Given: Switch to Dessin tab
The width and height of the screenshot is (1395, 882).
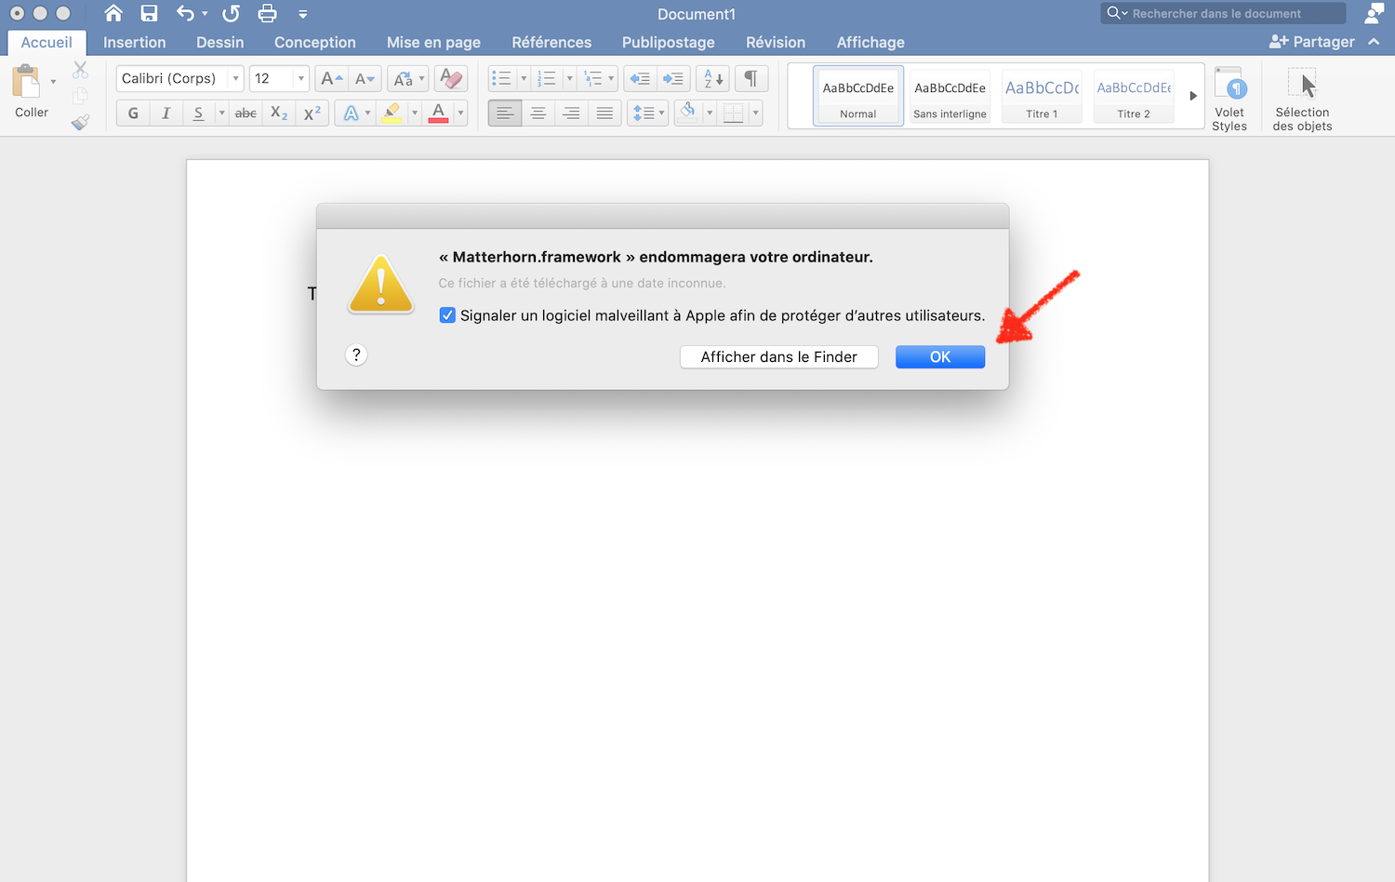Looking at the screenshot, I should click(220, 42).
